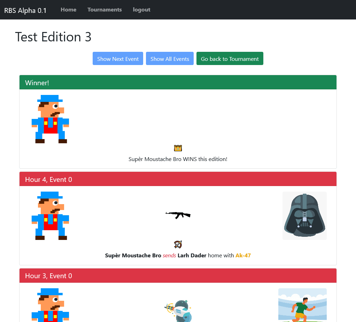Open the Tournaments nav item
Viewport: 356px width, 322px height.
pos(105,10)
